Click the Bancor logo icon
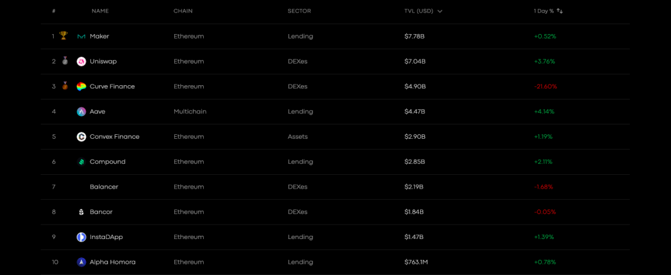The height and width of the screenshot is (275, 671). [81, 212]
